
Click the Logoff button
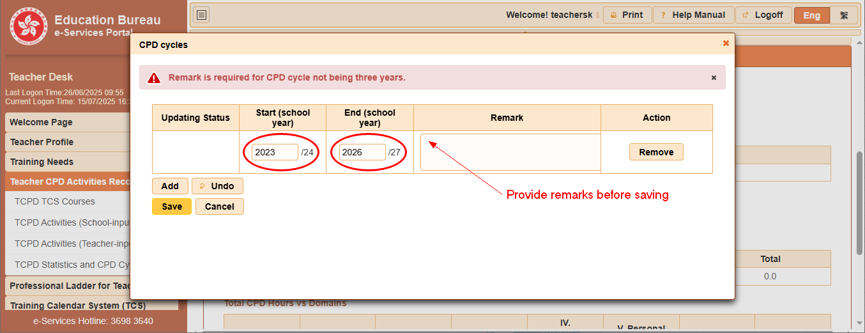[763, 15]
